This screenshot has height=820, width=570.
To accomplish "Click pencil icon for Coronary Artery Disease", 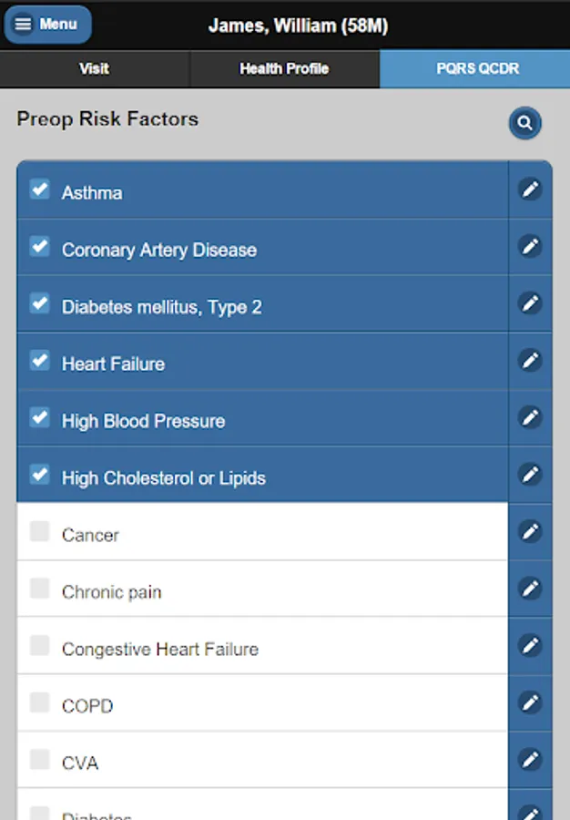I will (530, 246).
